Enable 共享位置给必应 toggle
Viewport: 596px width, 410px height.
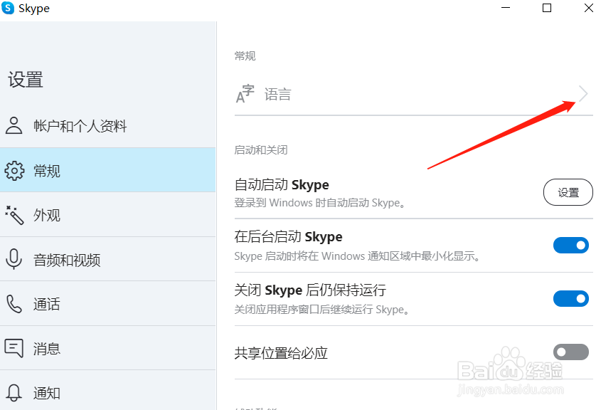click(570, 352)
